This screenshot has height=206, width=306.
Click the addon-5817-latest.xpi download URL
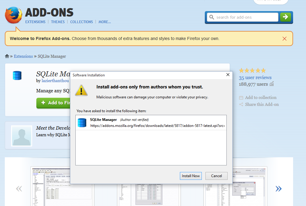157,126
